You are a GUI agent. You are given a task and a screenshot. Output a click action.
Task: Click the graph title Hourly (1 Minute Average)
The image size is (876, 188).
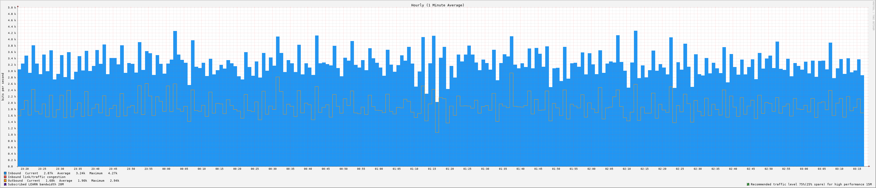[x=437, y=5]
